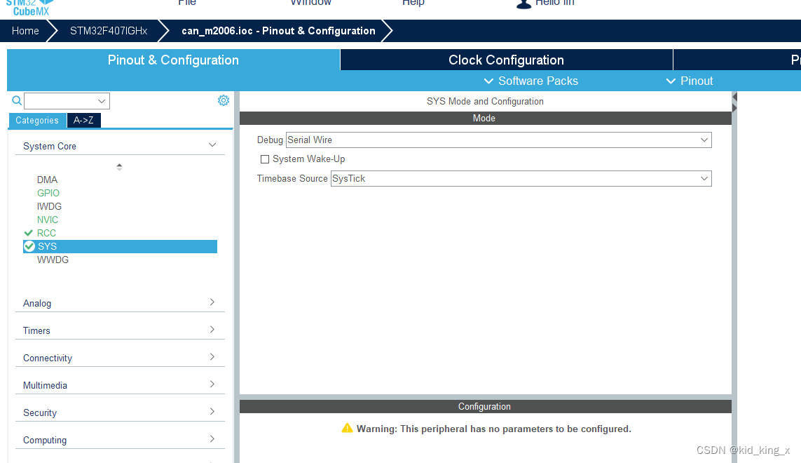Expand the Security category

[x=120, y=412]
